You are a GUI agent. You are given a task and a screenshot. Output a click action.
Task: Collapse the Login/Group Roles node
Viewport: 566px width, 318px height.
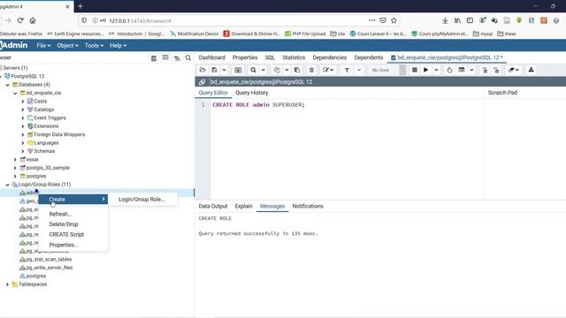pos(8,185)
